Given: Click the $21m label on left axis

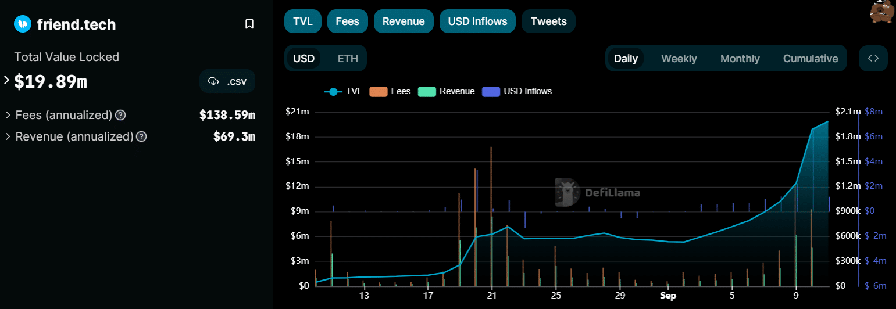Looking at the screenshot, I should [x=297, y=112].
